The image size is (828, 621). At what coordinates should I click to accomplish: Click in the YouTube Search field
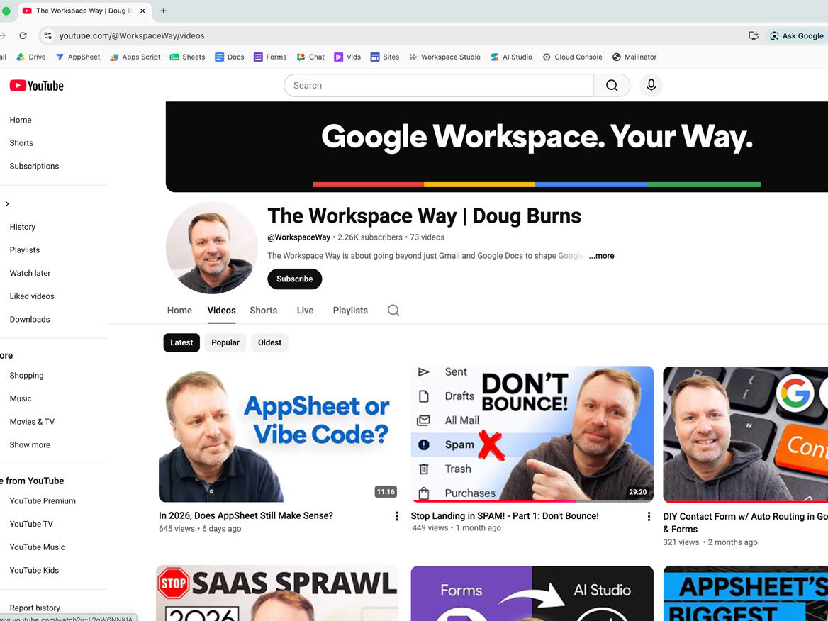point(439,86)
